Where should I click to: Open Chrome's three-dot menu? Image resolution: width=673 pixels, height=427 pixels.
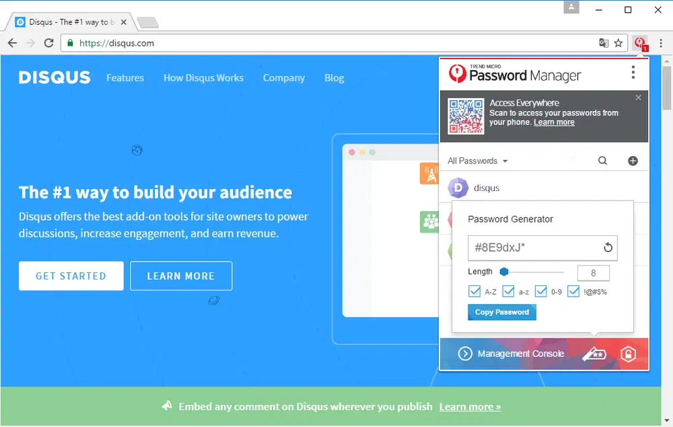[661, 43]
